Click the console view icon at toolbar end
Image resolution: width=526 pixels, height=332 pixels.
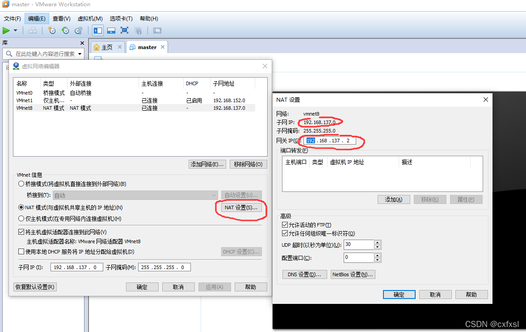(x=157, y=30)
